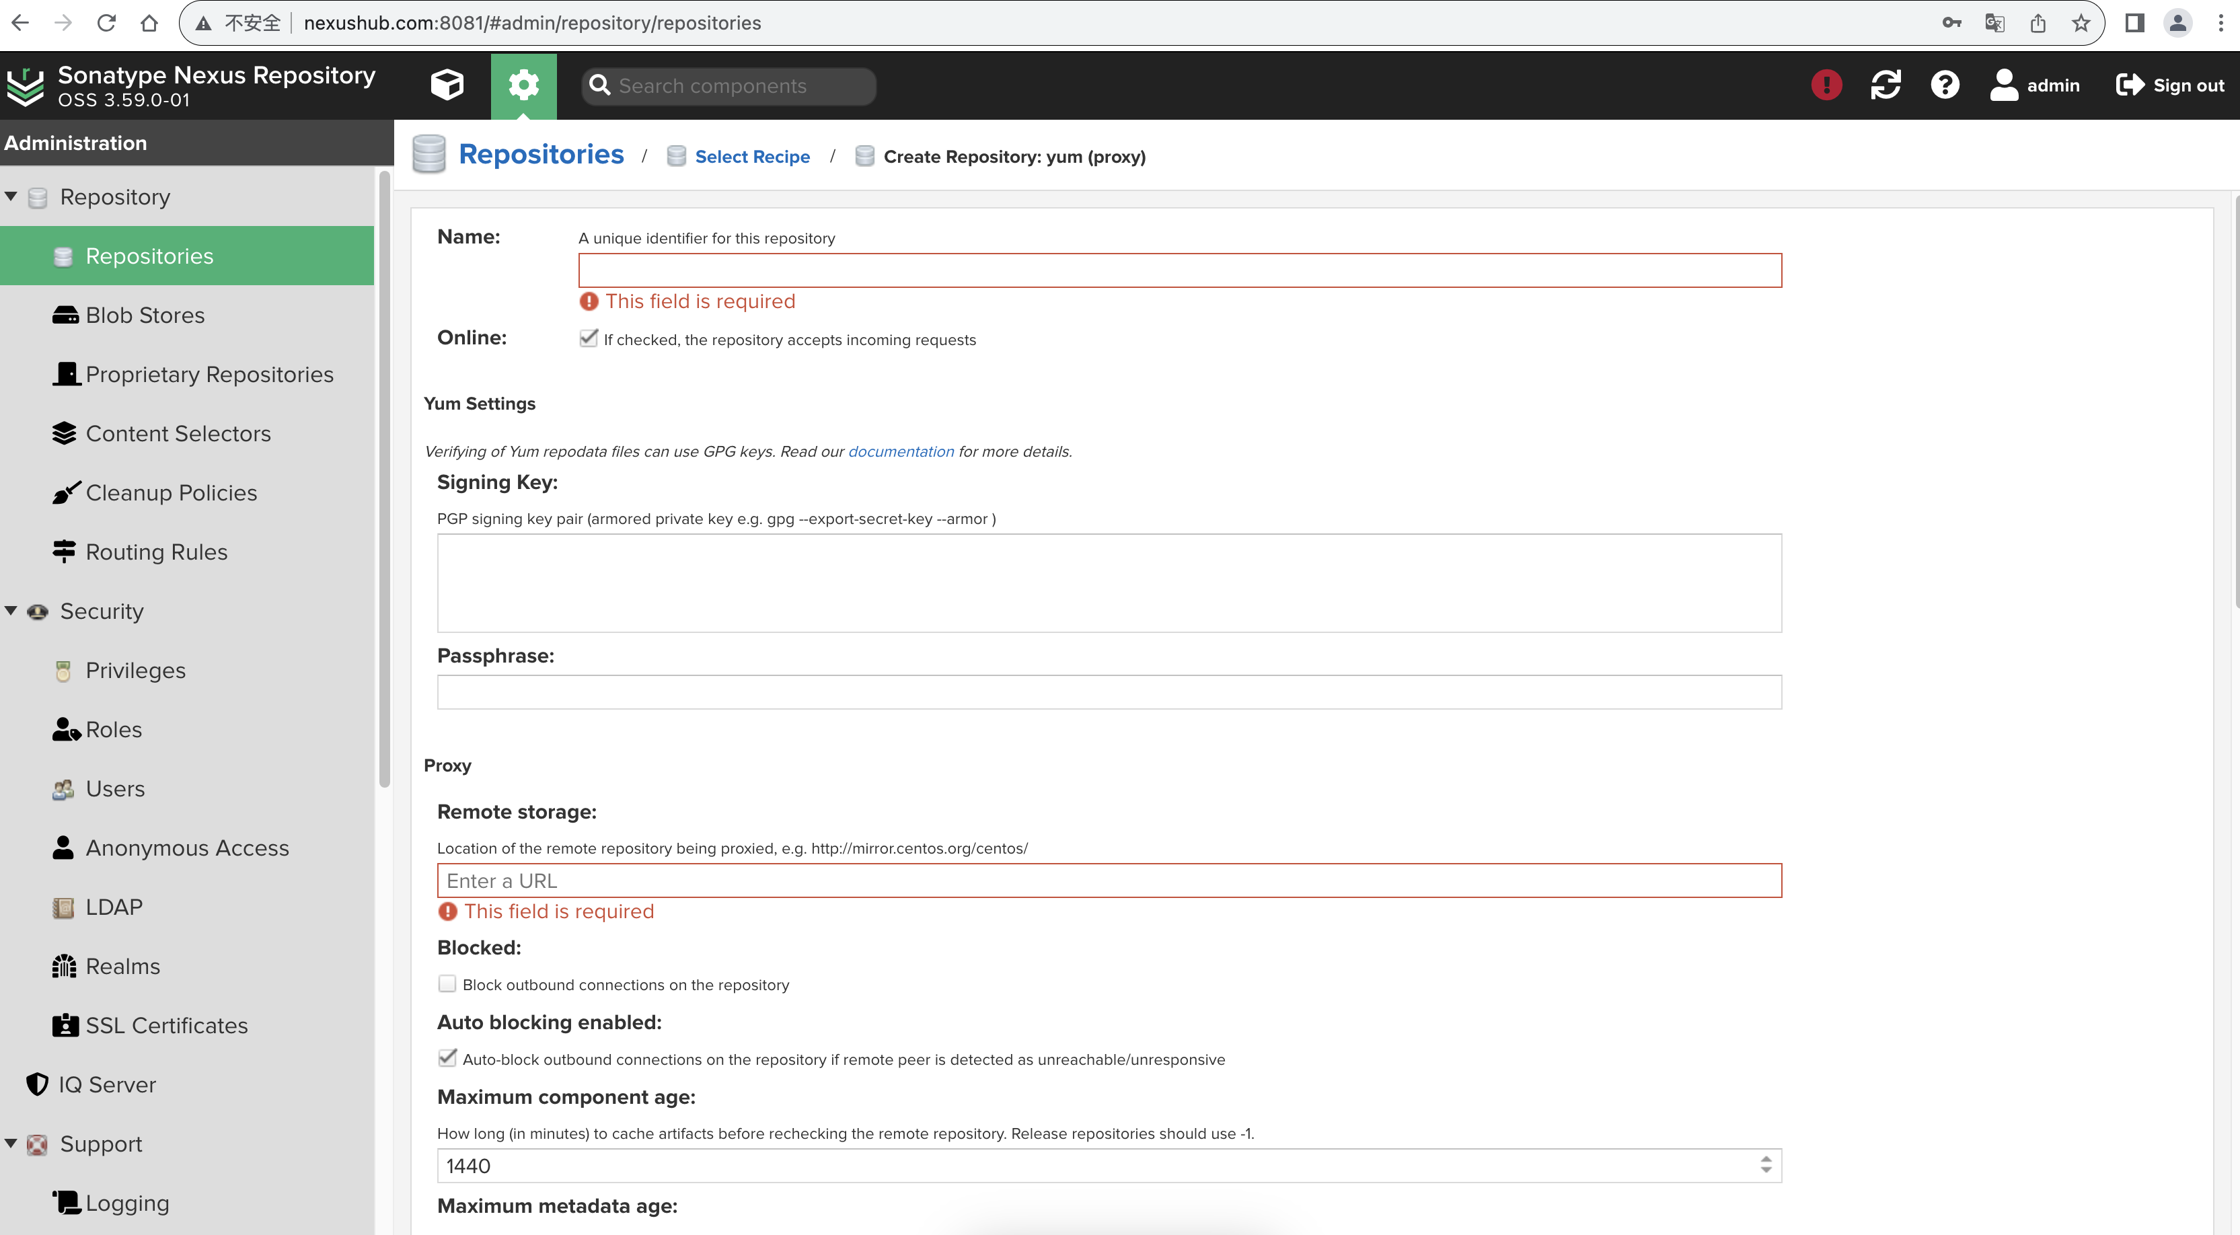Click the browser forward arrow
Image resolution: width=2240 pixels, height=1235 pixels.
pyautogui.click(x=63, y=23)
